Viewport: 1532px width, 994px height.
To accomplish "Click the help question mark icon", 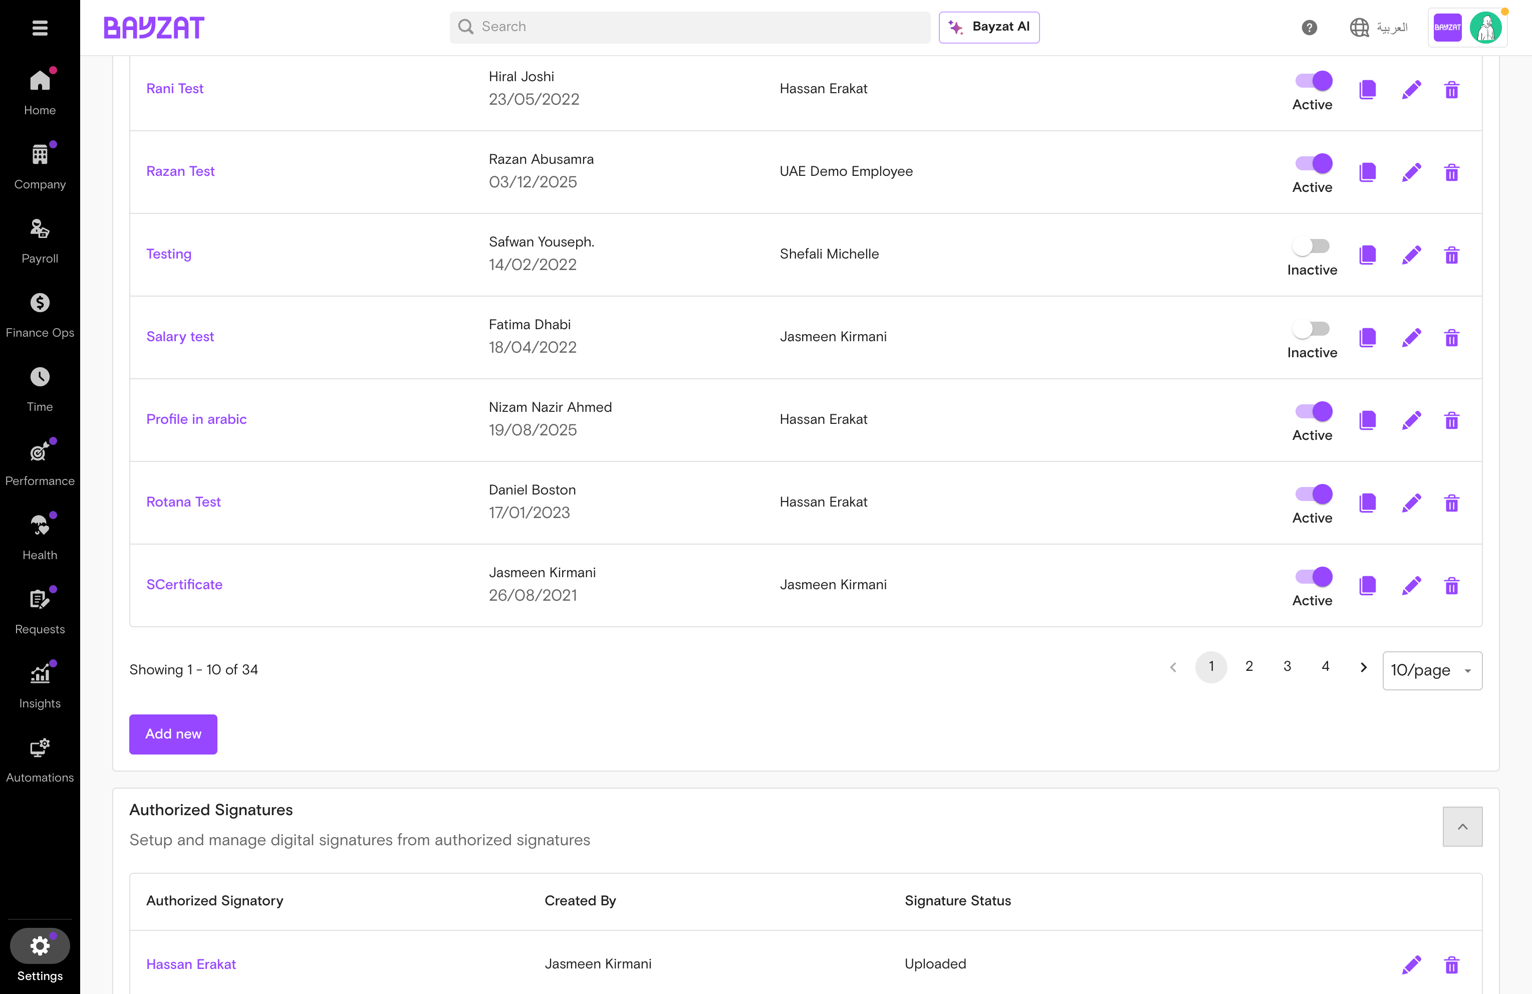I will pos(1309,28).
